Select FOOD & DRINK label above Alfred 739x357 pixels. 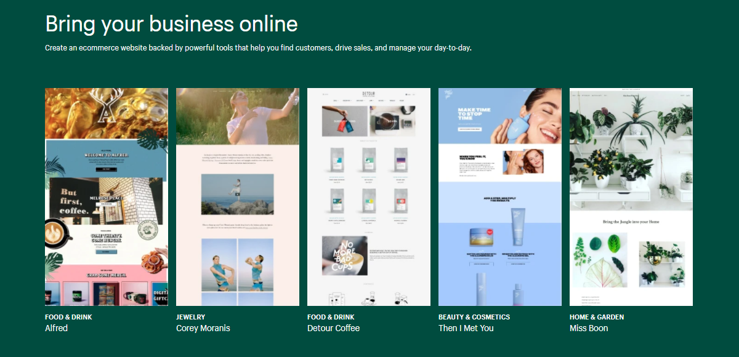coord(68,317)
